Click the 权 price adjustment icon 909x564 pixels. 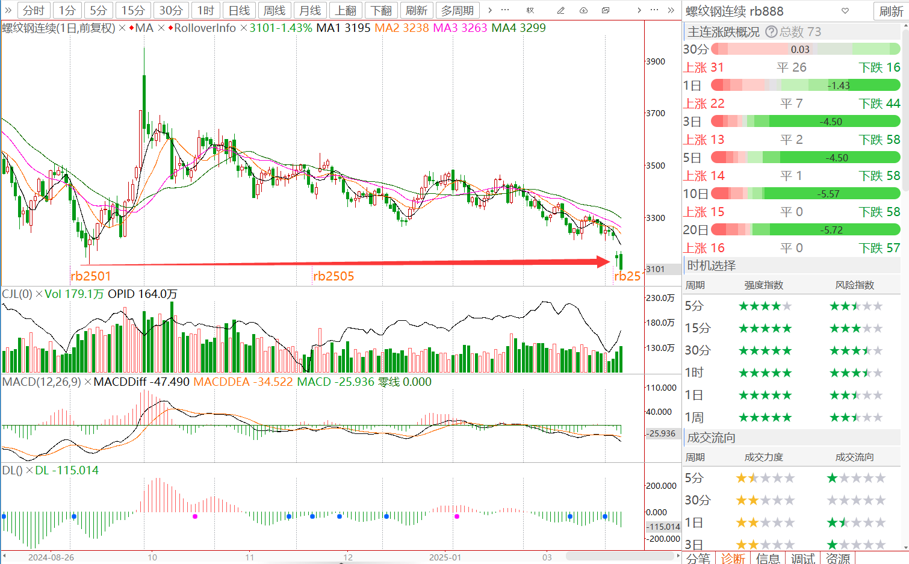(x=530, y=10)
